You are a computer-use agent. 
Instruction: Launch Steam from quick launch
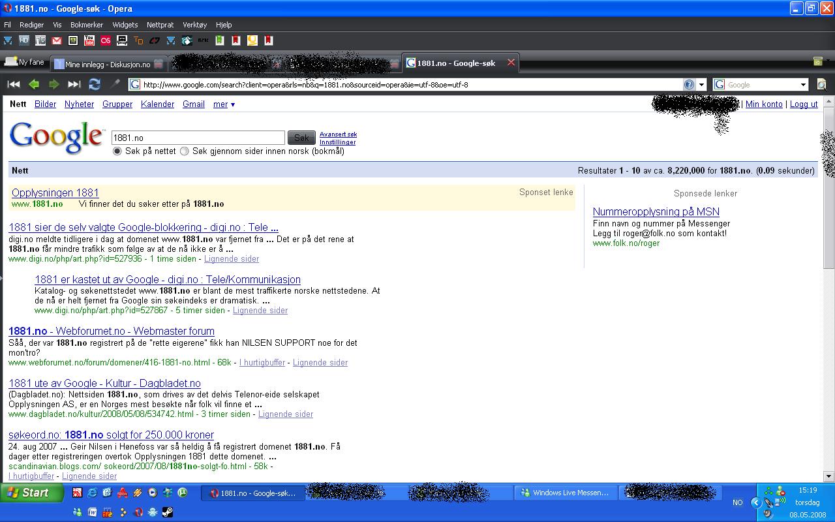pos(167,512)
